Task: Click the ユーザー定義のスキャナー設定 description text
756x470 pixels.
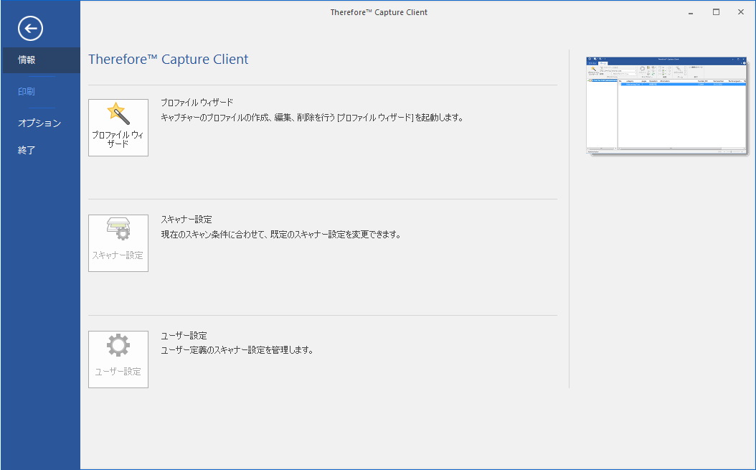Action: click(x=237, y=350)
